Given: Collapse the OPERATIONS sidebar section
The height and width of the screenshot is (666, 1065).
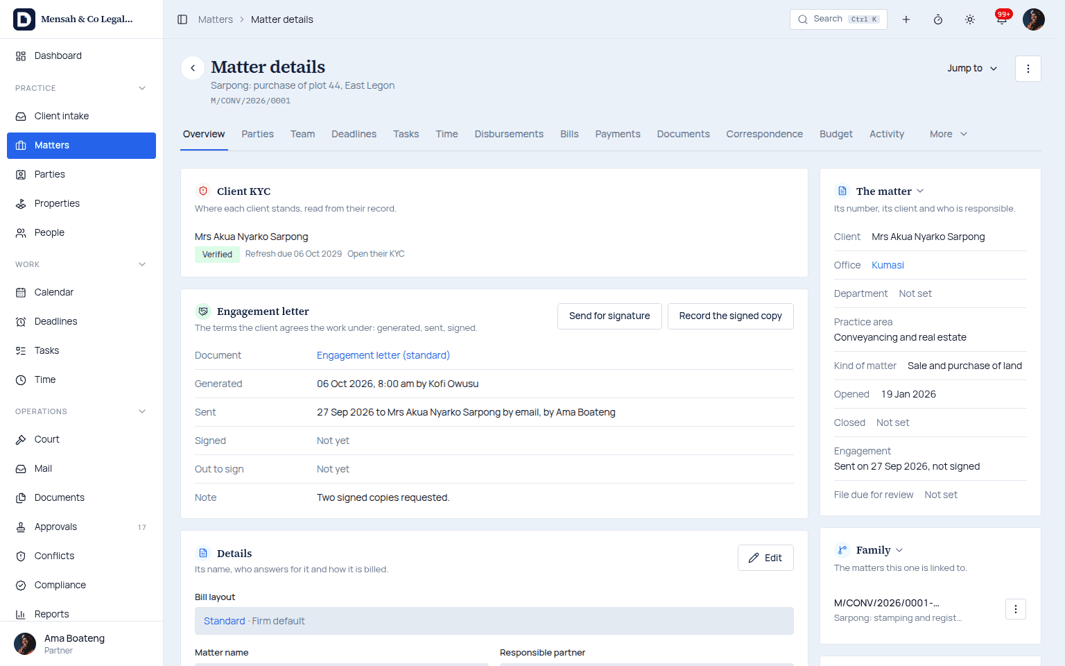Looking at the screenshot, I should coord(142,411).
